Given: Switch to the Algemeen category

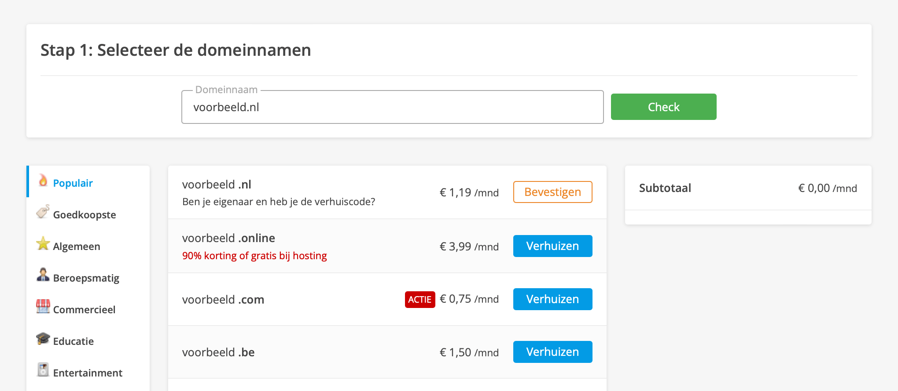Looking at the screenshot, I should [x=89, y=245].
